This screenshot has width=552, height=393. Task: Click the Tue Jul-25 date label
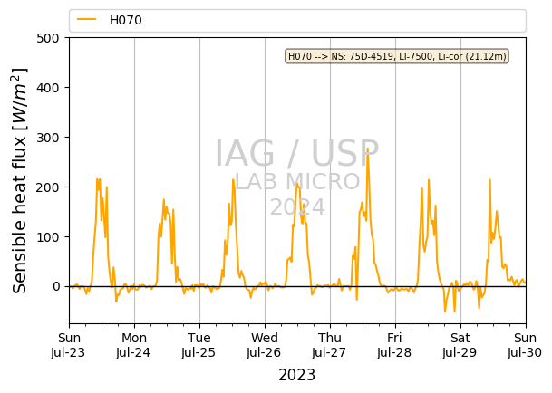tap(199, 345)
